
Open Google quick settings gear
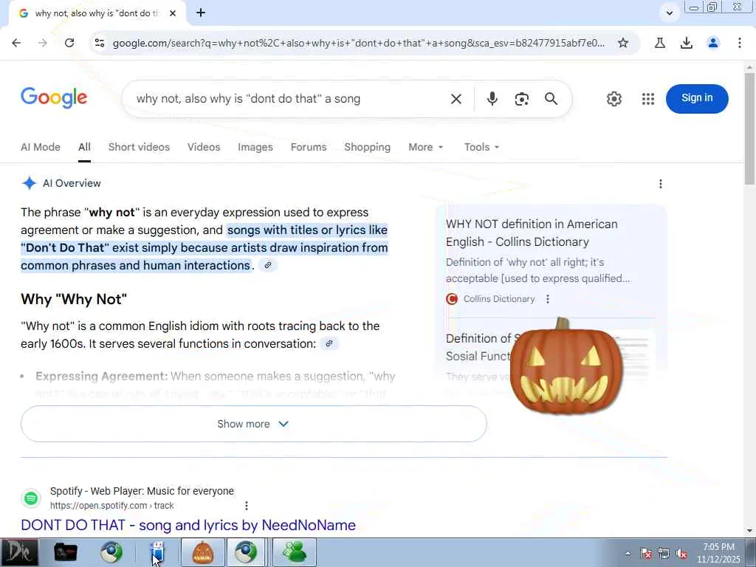(614, 99)
